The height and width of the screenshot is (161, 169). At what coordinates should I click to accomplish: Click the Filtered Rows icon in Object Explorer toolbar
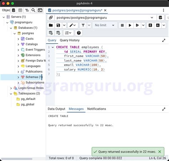tap(27, 10)
